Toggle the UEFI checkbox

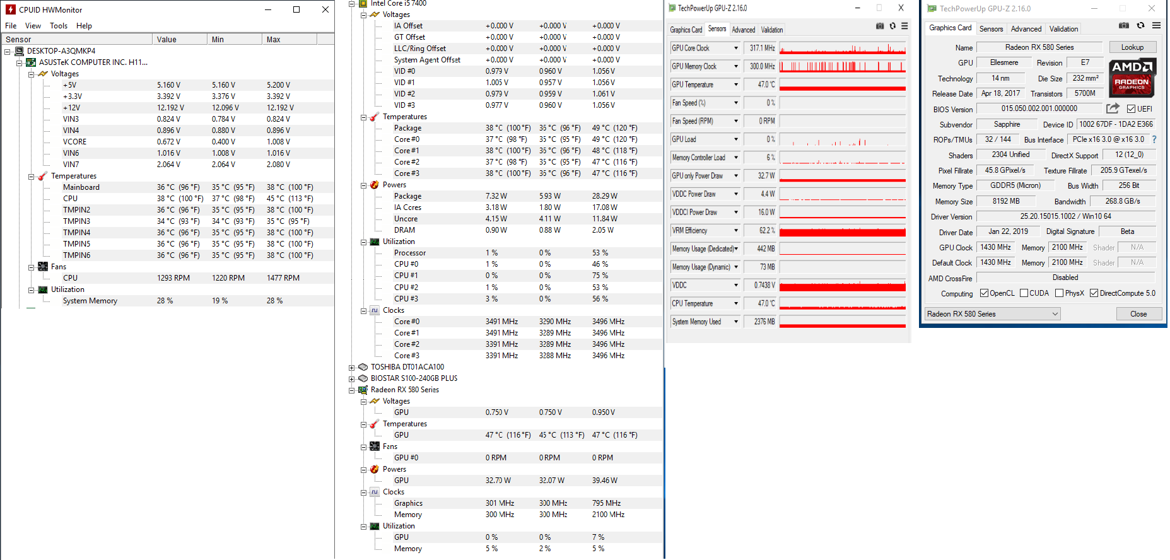coord(1132,109)
